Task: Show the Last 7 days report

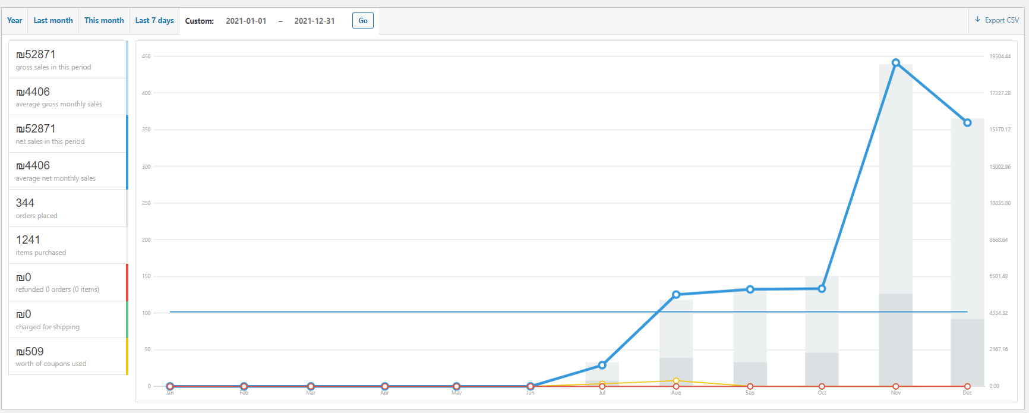Action: (x=154, y=20)
